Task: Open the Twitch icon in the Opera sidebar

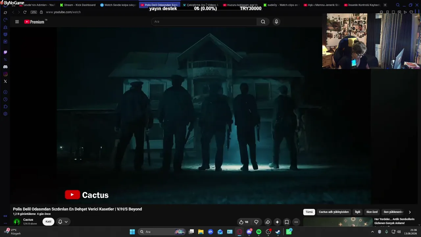Action: coord(5,52)
